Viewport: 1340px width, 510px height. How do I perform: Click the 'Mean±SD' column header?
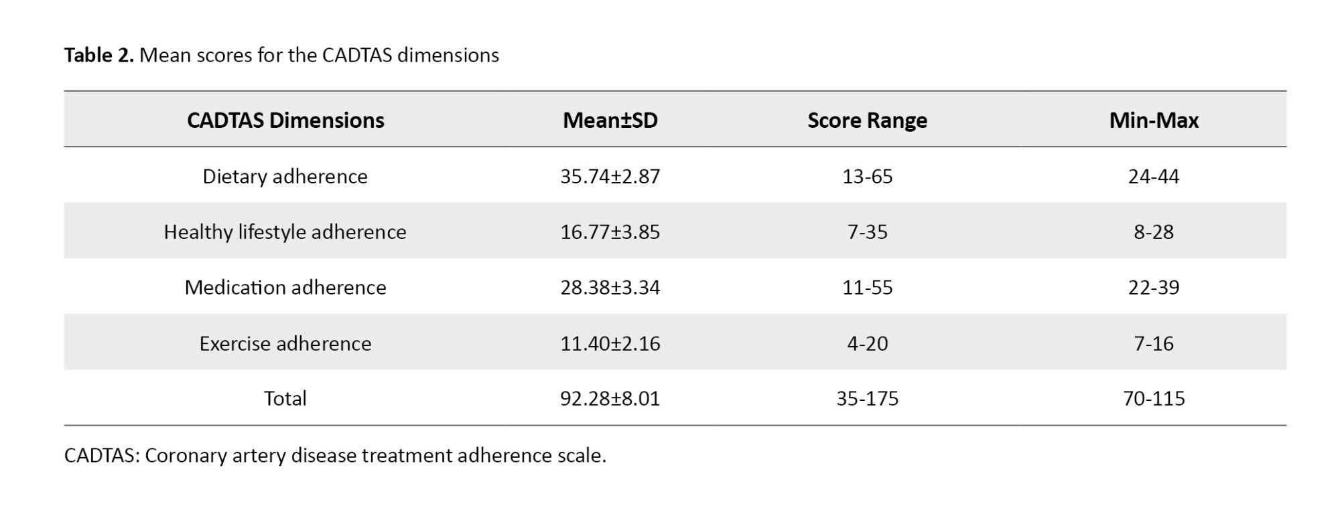(610, 120)
